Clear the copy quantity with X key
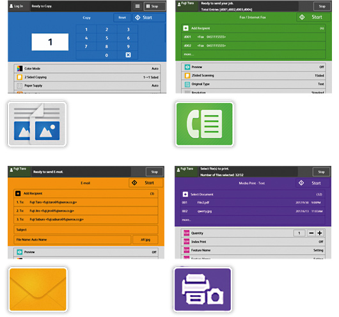This screenshot has height=317, width=339. (x=128, y=55)
